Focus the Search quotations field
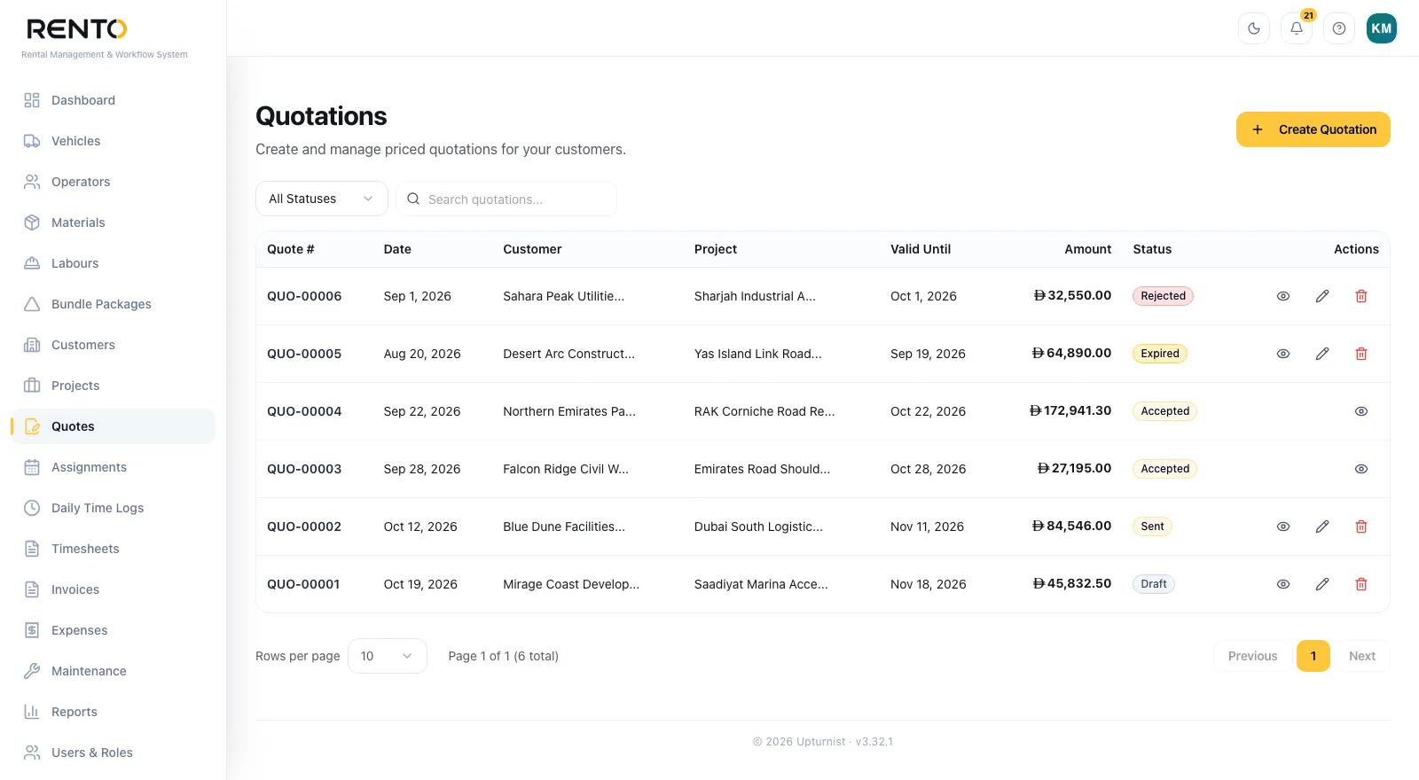 click(506, 199)
